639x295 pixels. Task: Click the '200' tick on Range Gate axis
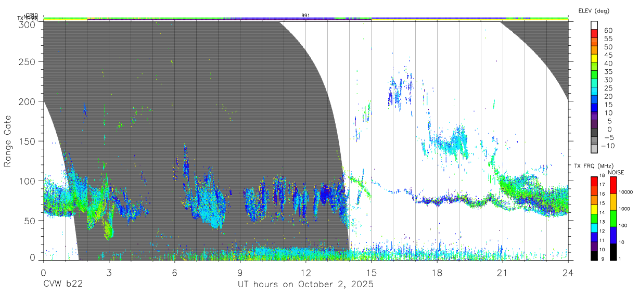tap(28, 101)
